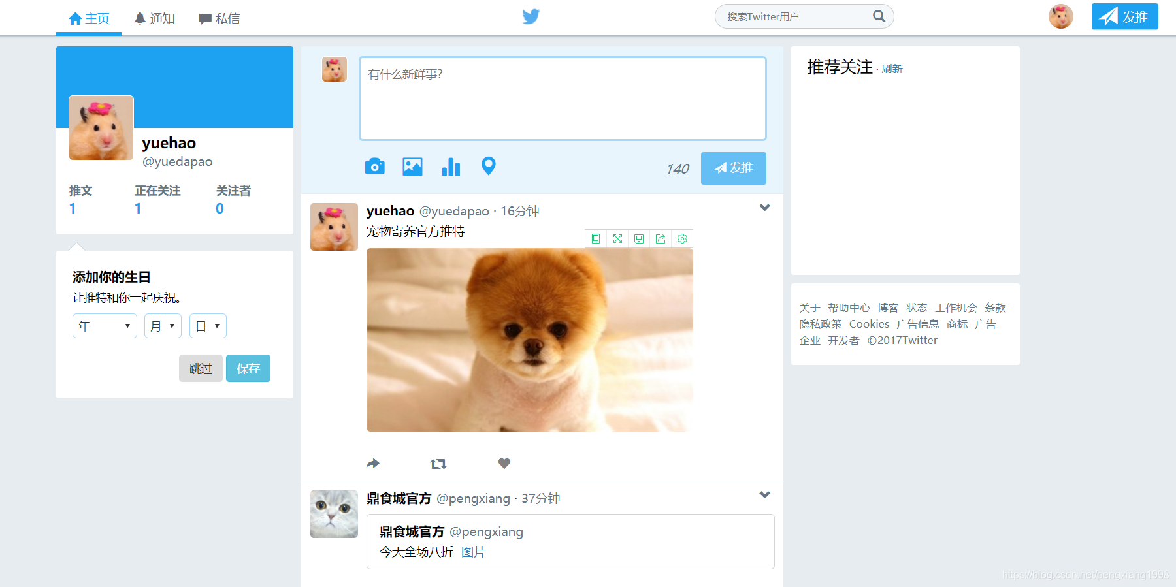The image size is (1176, 587).
Task: Click the hamster avatar on yuehao tweet
Action: 334,227
